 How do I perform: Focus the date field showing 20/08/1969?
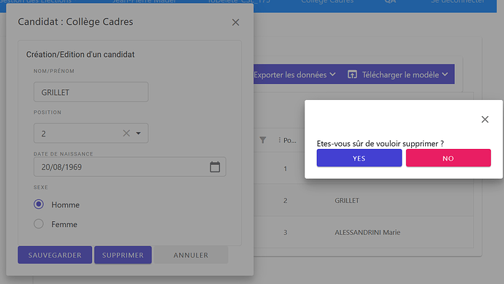(130, 166)
